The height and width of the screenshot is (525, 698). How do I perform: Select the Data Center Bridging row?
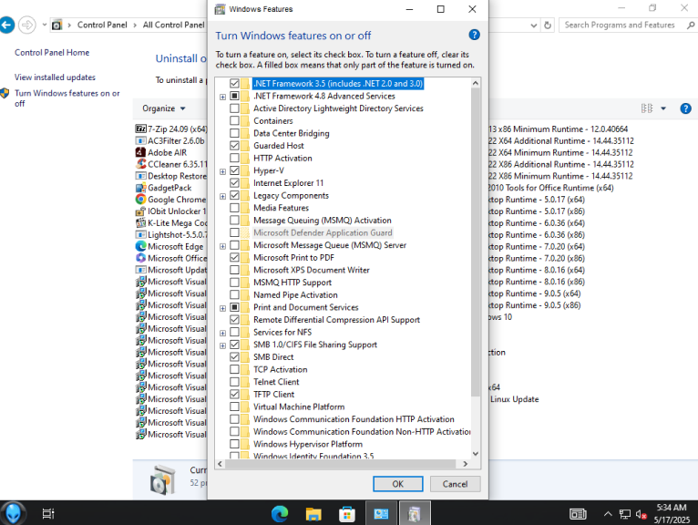[x=291, y=133]
